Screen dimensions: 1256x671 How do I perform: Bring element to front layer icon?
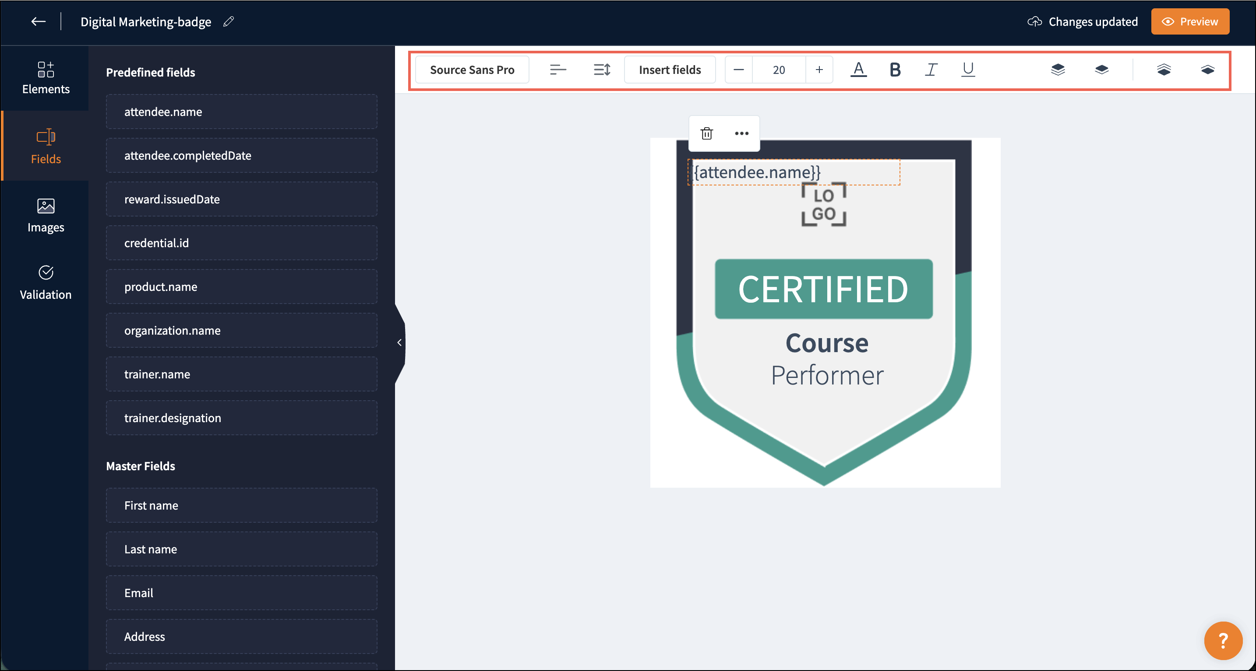[1058, 70]
